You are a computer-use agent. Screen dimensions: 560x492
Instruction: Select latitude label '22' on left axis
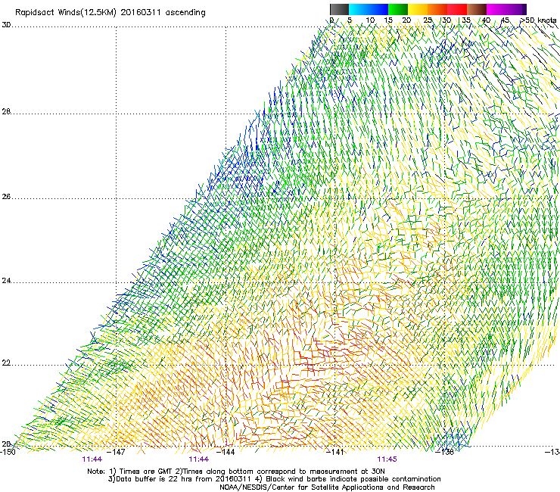pyautogui.click(x=6, y=363)
